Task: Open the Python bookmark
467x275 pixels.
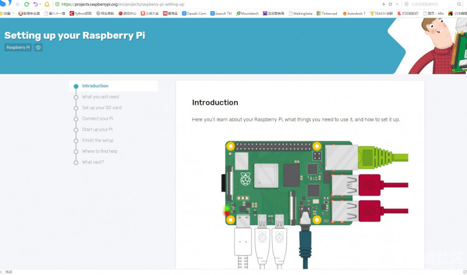Action: pos(81,14)
